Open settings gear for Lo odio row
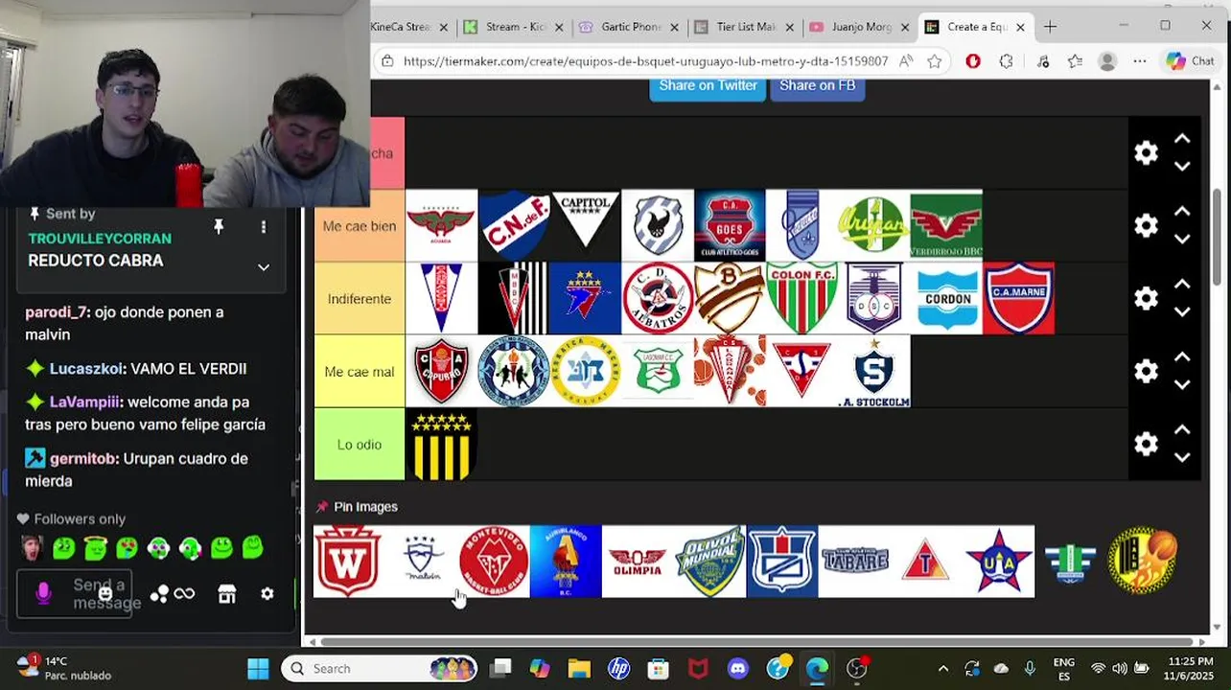1231x690 pixels. click(1146, 445)
